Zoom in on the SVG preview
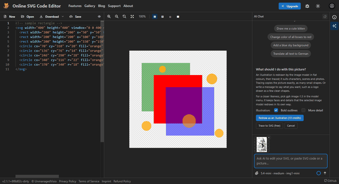The height and width of the screenshot is (184, 339). 109,16
